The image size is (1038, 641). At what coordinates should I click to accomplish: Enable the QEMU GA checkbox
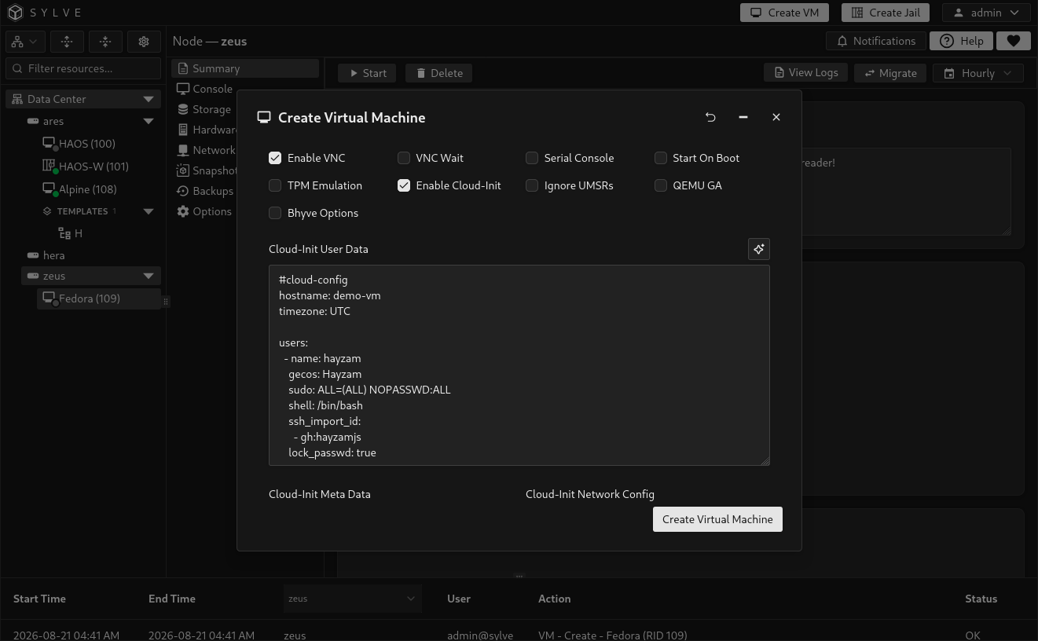[661, 185]
